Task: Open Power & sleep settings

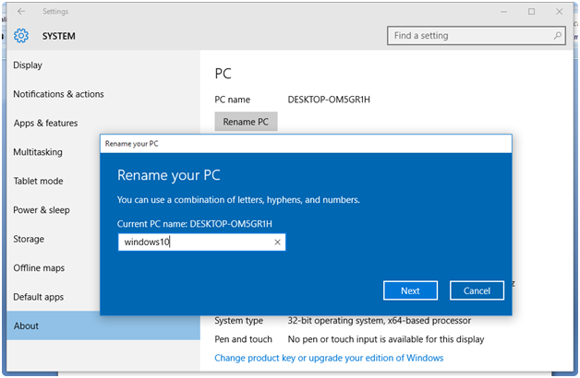Action: [42, 210]
